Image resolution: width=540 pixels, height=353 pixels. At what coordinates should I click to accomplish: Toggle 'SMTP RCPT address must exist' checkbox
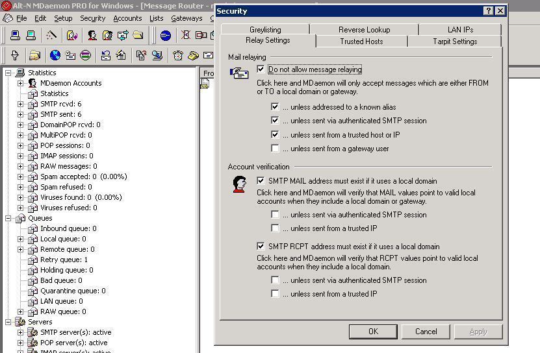(x=261, y=246)
